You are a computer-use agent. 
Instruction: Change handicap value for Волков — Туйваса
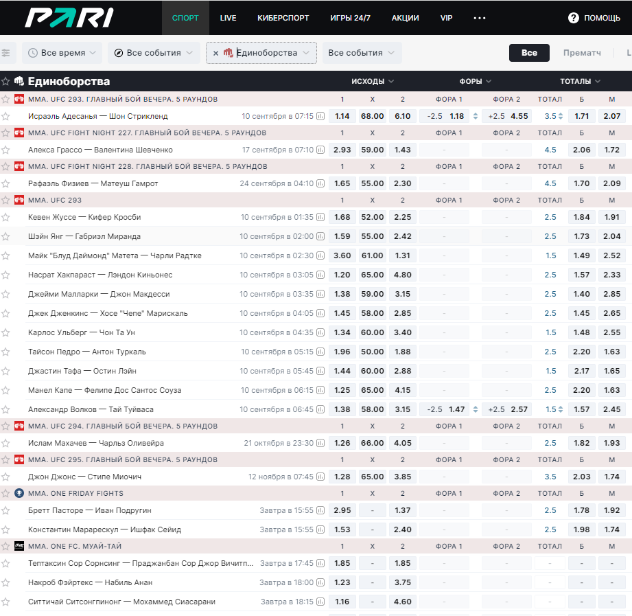476,409
